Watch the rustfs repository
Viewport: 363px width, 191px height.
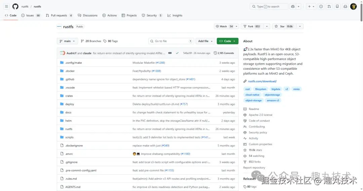224,26
